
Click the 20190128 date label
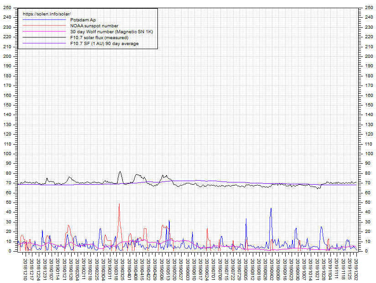click(x=71, y=269)
